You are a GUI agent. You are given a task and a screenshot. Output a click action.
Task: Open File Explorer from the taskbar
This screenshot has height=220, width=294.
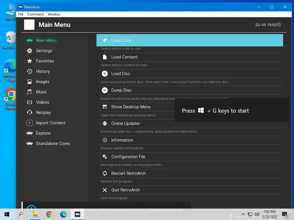coord(35,214)
